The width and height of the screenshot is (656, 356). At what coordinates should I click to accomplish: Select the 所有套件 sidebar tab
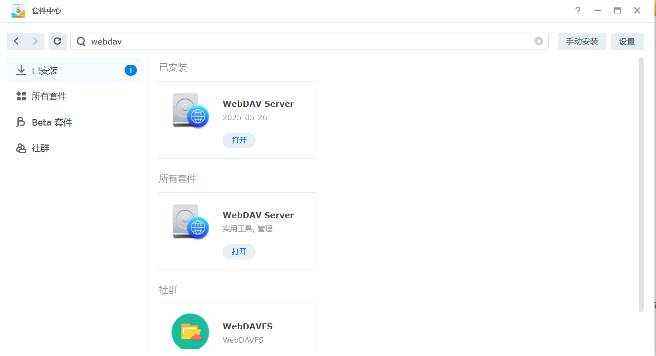tap(74, 96)
